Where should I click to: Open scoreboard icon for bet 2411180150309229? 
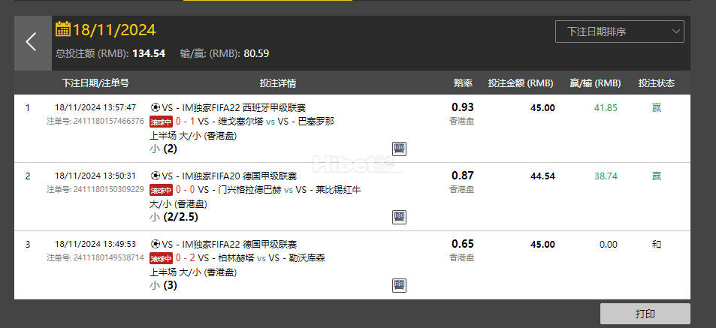[x=399, y=217]
